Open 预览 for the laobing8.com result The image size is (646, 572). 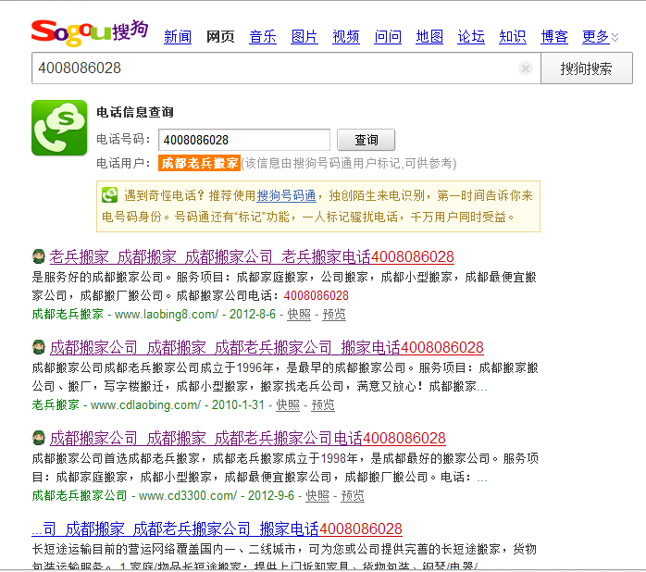pos(334,315)
